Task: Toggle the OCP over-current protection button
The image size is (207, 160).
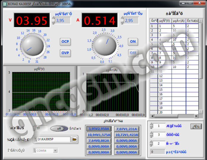Action: click(65, 42)
